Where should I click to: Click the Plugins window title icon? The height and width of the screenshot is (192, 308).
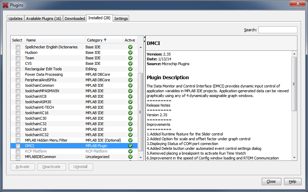point(5,5)
